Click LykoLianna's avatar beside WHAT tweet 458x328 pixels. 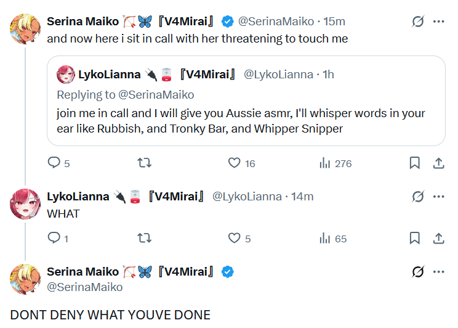tap(25, 204)
